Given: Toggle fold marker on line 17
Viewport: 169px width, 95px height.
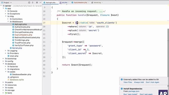Looking at the screenshot, I should [50, 15].
